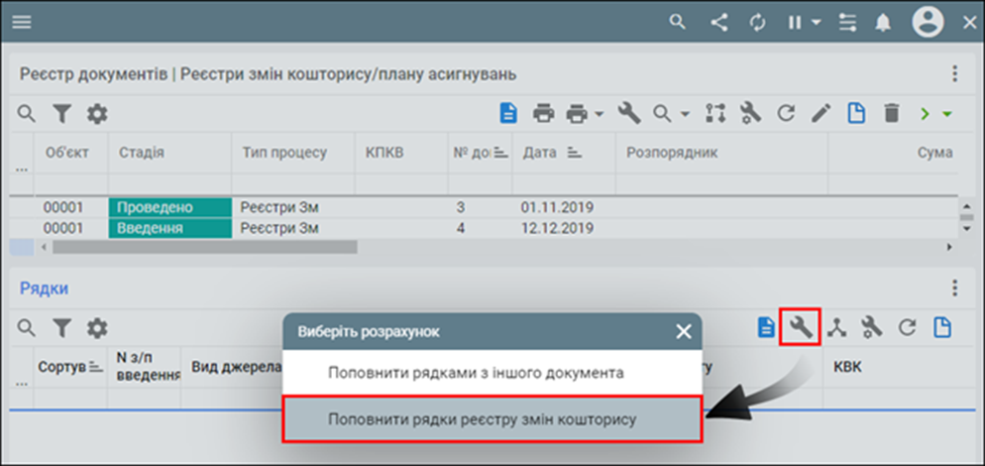Image resolution: width=985 pixels, height=466 pixels.
Task: Click the pencil edit icon
Action: [x=820, y=114]
